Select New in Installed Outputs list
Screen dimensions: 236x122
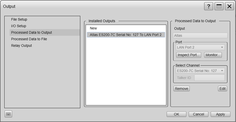[93, 28]
